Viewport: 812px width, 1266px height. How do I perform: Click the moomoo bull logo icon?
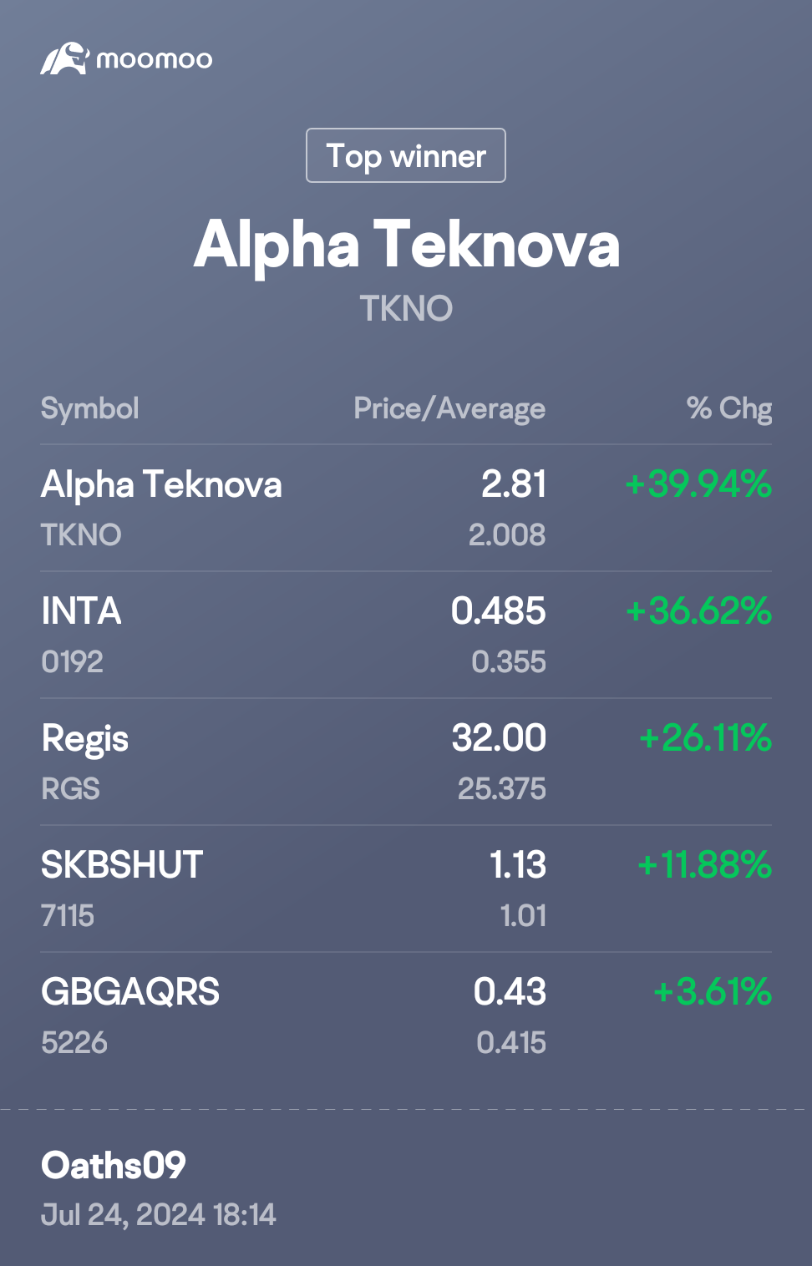point(64,58)
